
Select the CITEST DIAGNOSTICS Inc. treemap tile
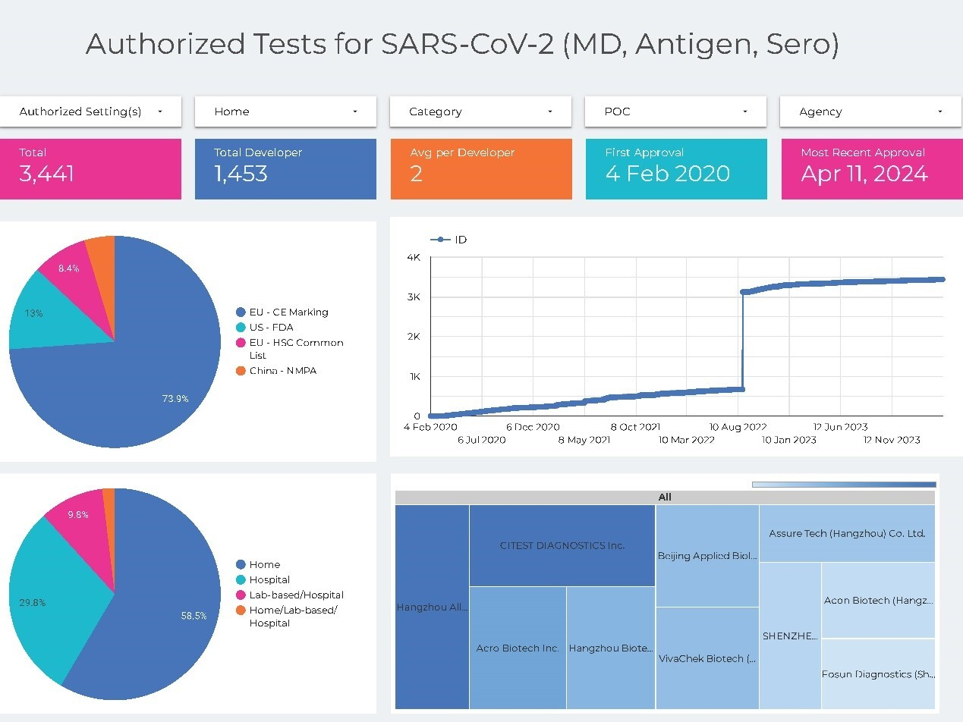click(562, 545)
